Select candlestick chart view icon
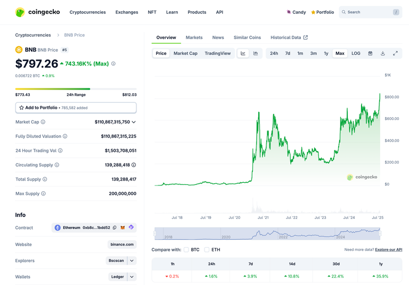 pos(256,53)
